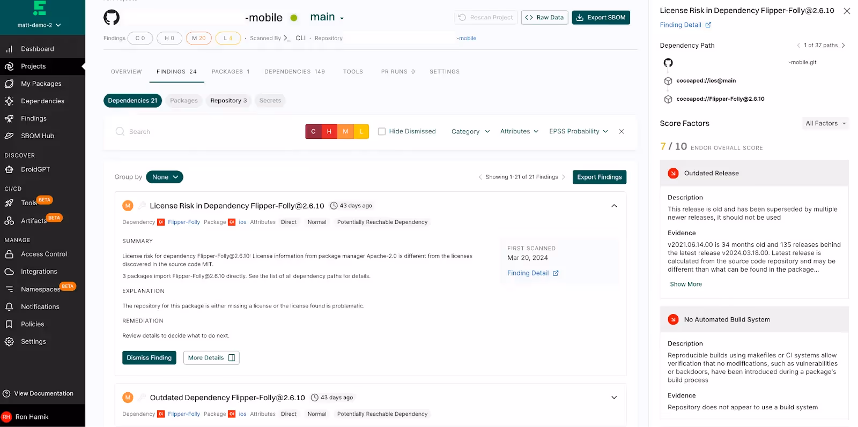Click the Export SBOM button
858x427 pixels.
coord(601,18)
